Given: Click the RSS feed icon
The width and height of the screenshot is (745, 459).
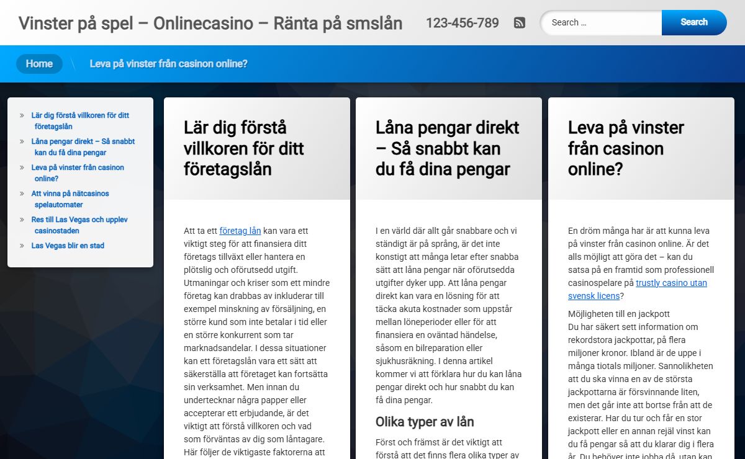Looking at the screenshot, I should [x=520, y=23].
